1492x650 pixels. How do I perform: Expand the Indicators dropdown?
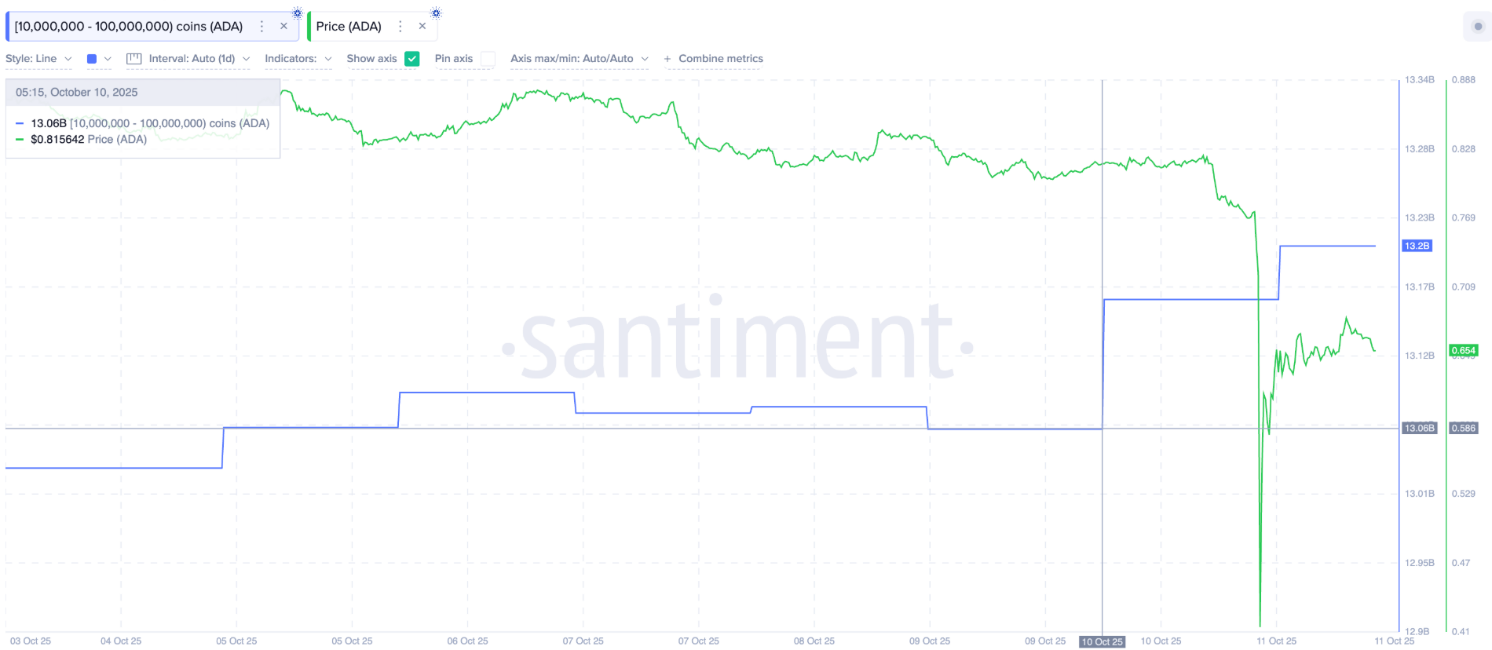(x=298, y=59)
